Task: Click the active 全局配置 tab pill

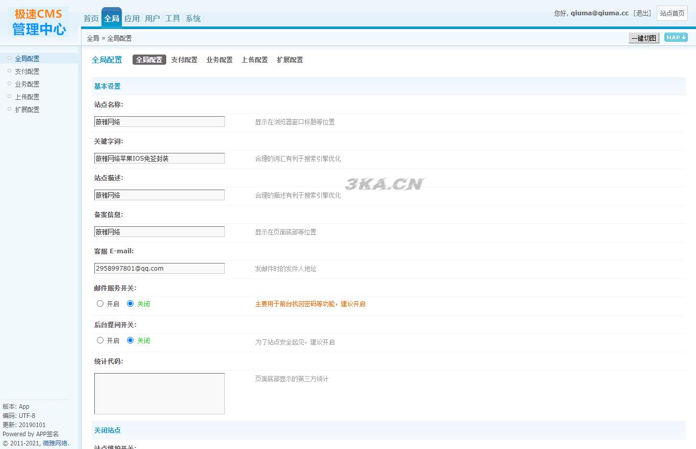Action: pyautogui.click(x=149, y=60)
